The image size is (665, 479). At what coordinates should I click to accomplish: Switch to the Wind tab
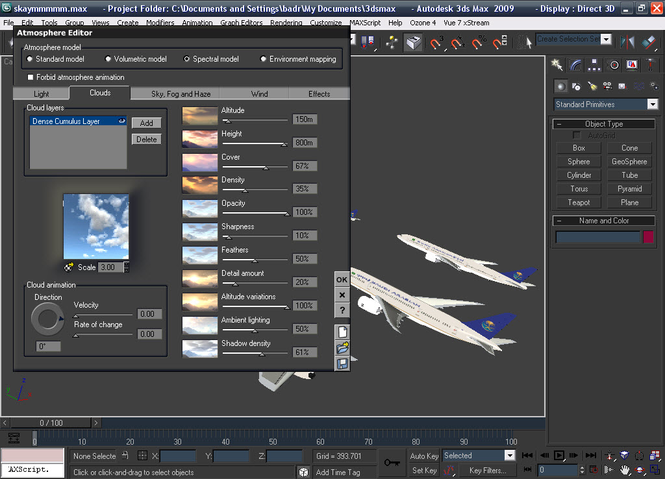coord(259,93)
